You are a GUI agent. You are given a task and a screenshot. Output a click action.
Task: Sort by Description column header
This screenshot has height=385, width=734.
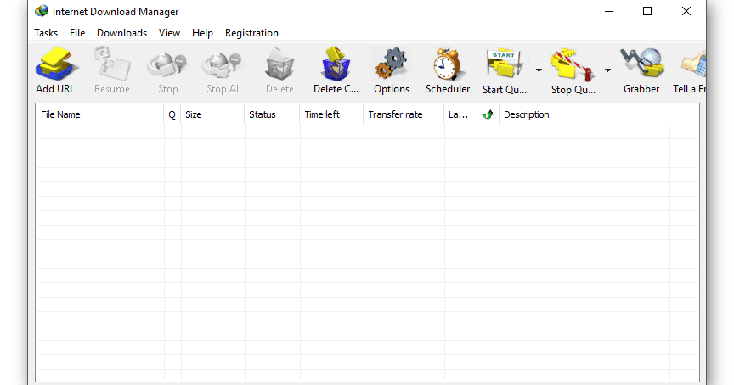click(x=584, y=114)
